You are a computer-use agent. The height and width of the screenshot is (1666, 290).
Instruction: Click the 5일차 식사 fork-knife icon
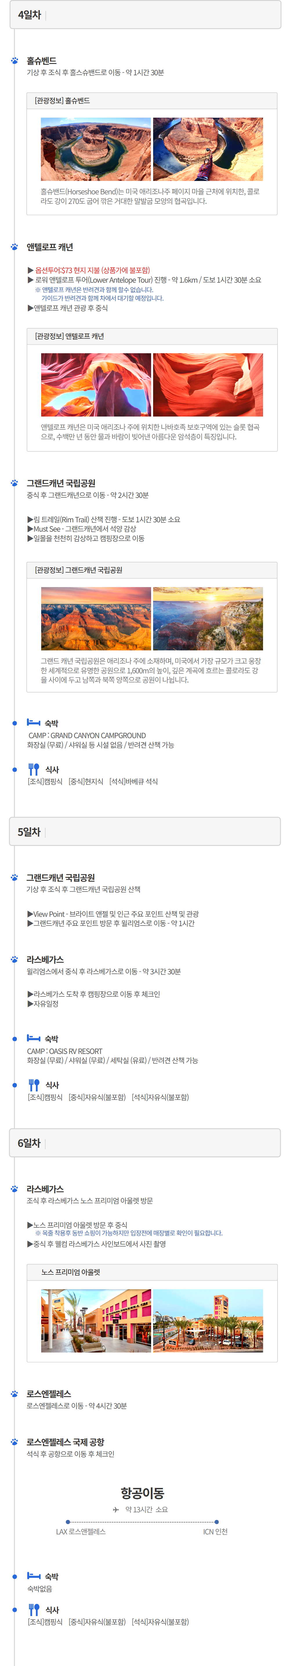[34, 1085]
